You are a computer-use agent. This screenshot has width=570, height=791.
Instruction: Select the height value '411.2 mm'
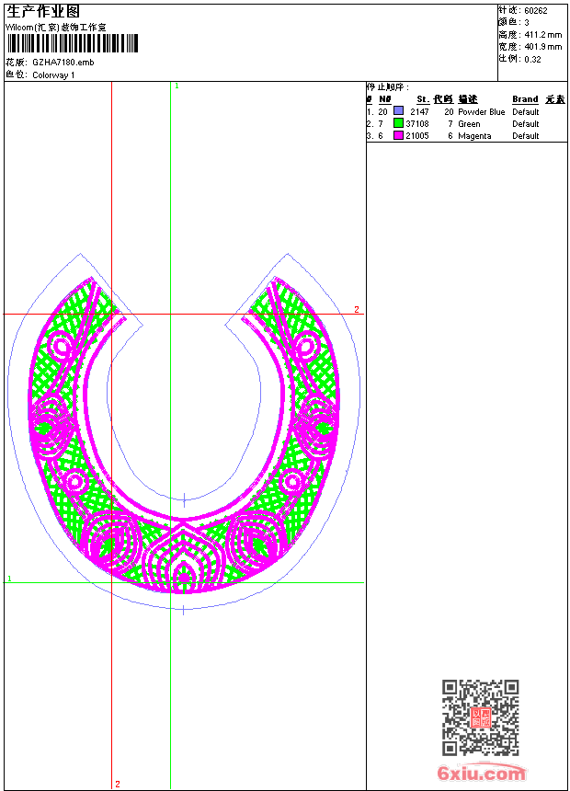point(542,35)
